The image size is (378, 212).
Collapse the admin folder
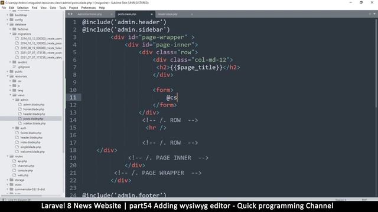coord(13,100)
